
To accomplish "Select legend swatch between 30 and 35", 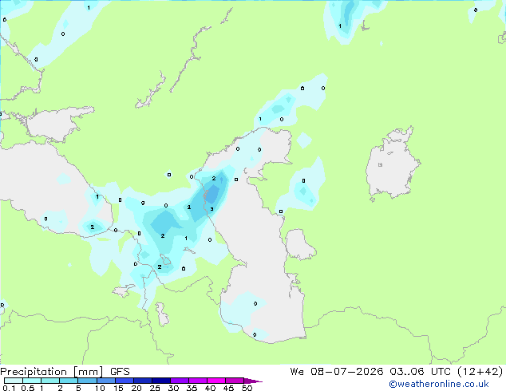I will (x=180, y=381).
